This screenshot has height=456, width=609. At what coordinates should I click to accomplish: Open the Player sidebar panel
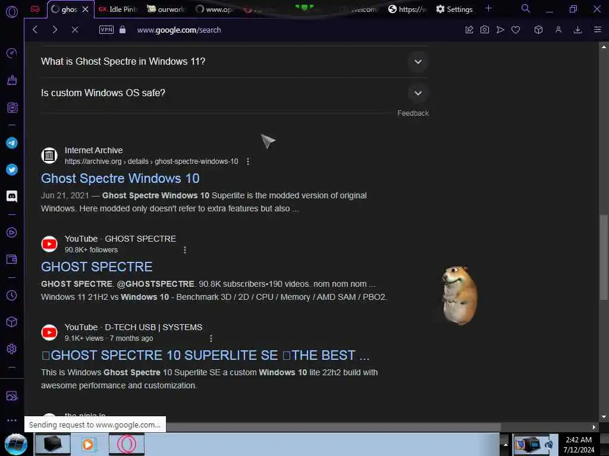coord(12,232)
